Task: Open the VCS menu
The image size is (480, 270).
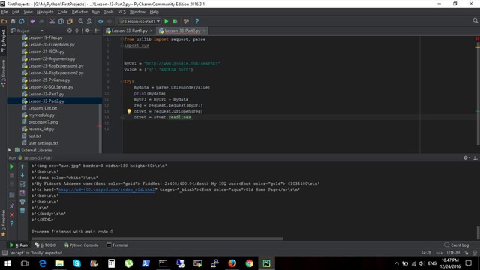Action: (x=121, y=12)
